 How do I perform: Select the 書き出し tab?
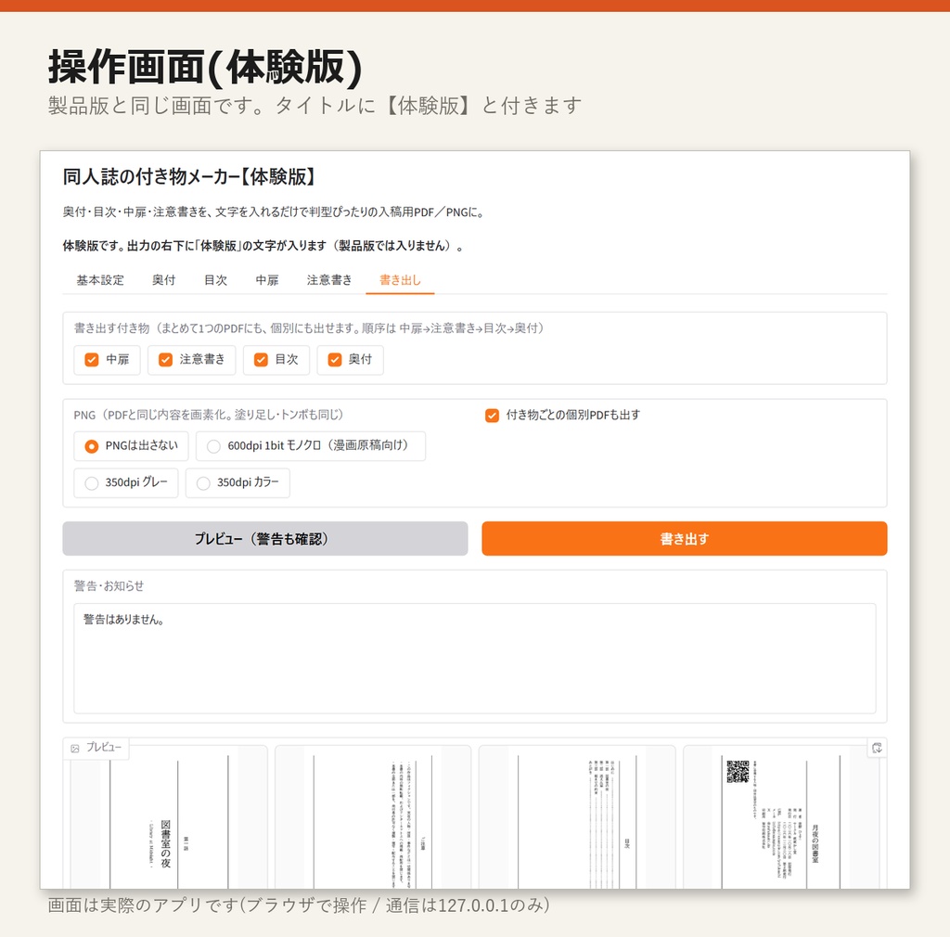pyautogui.click(x=400, y=280)
